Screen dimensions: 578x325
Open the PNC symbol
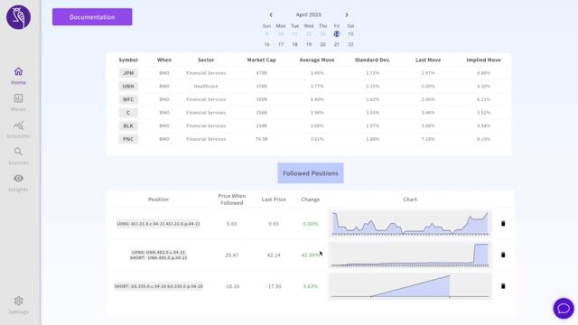[128, 139]
